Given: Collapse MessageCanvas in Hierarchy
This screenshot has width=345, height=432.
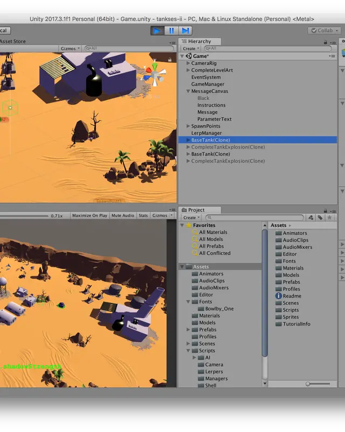Looking at the screenshot, I should (188, 91).
